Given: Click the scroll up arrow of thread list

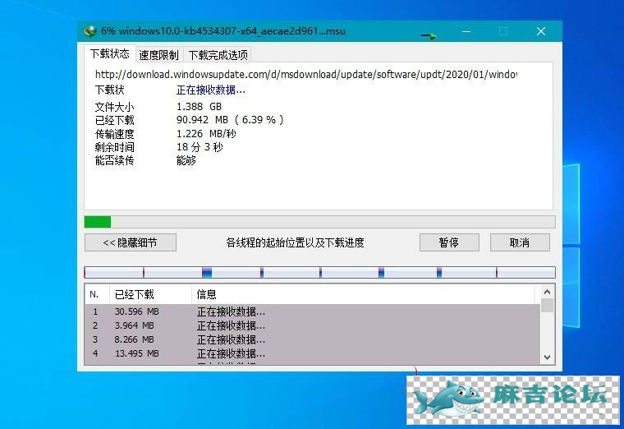Looking at the screenshot, I should [x=547, y=292].
